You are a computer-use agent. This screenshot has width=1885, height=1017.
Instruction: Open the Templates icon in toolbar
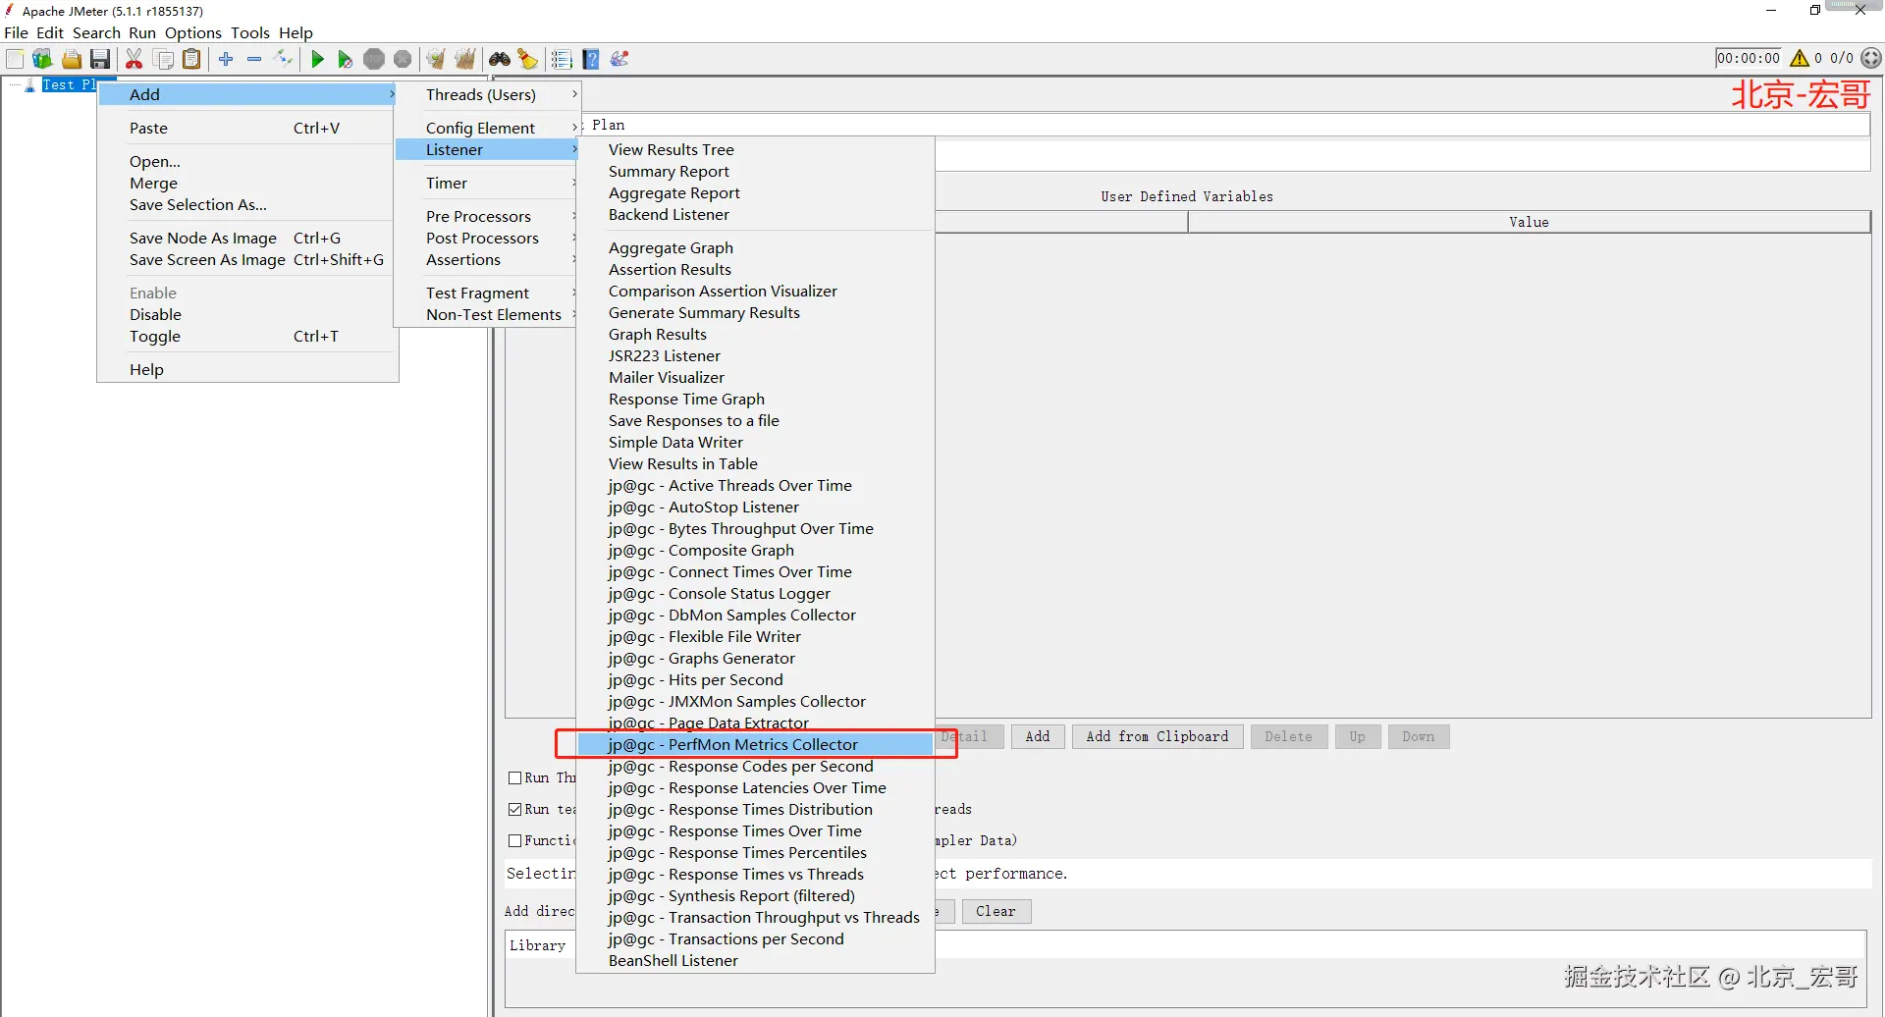42,59
